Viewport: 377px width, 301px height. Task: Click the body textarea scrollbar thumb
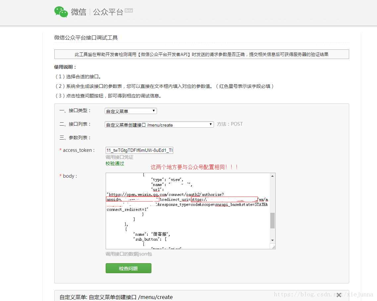[272, 220]
